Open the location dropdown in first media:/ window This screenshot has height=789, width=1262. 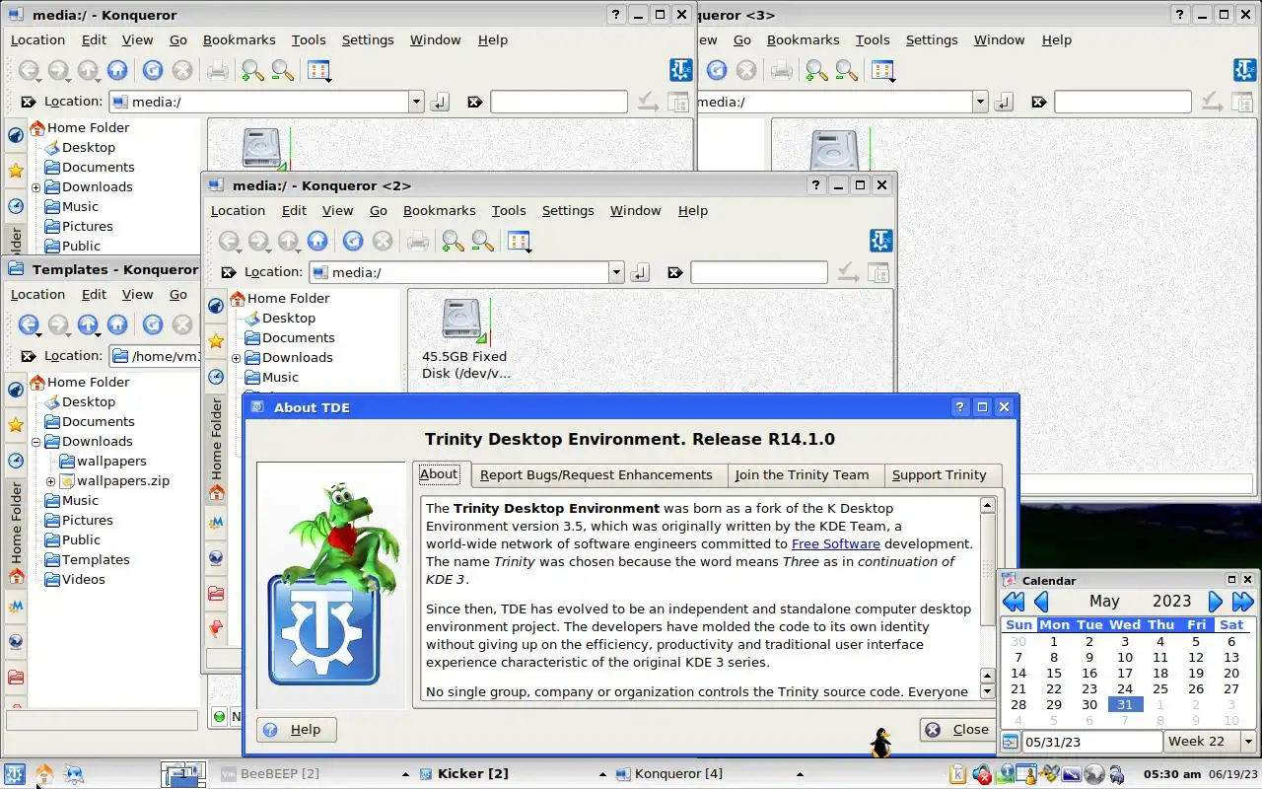click(x=416, y=102)
